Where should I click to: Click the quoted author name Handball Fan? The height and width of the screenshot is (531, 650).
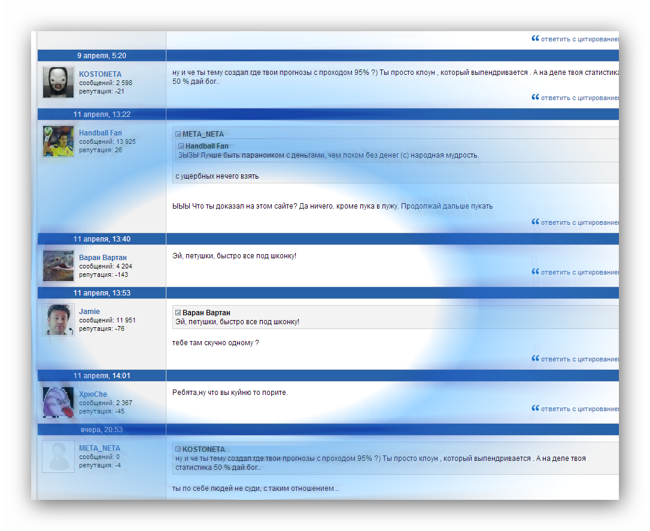click(x=207, y=146)
